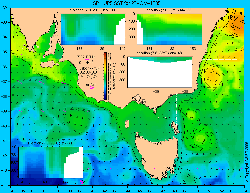Click depth '100' on the lat=-38 section
The height and width of the screenshot is (193, 250).
pyautogui.click(x=56, y=21)
